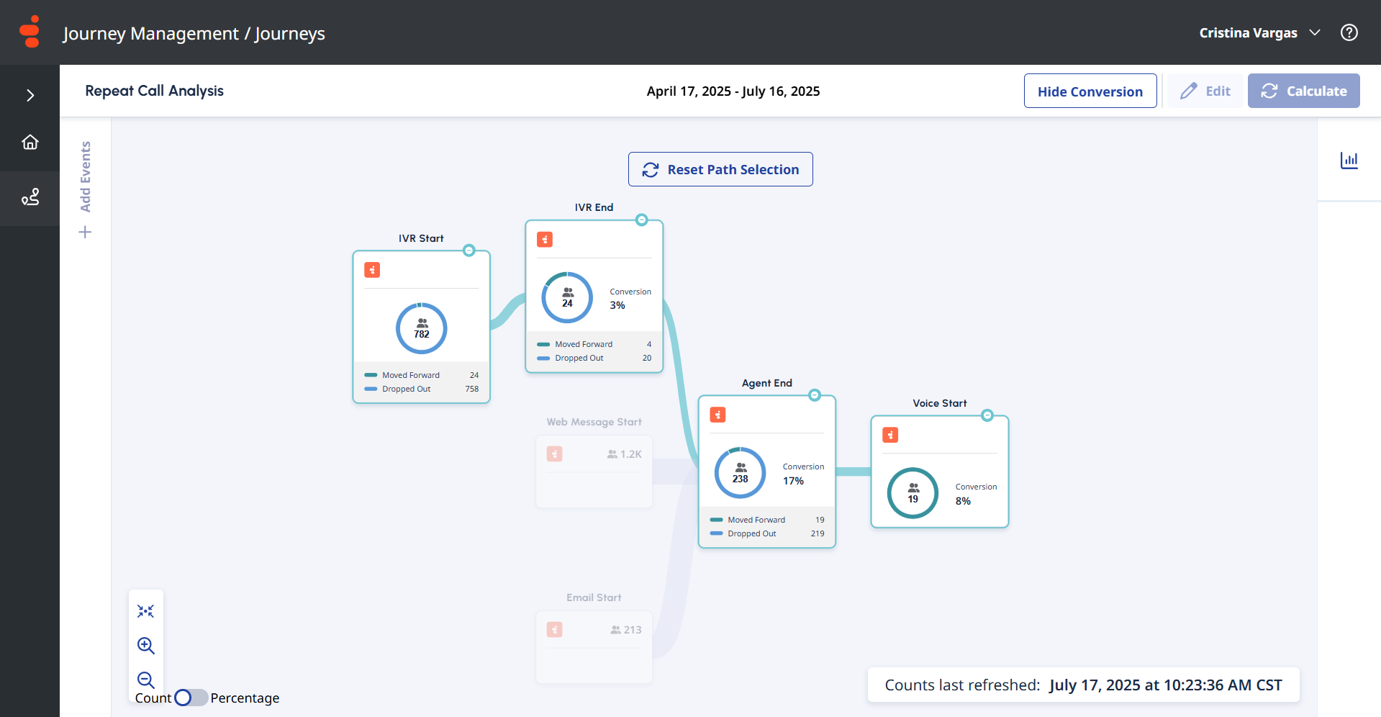This screenshot has height=717, width=1381.
Task: Select the faded Web Message Start node
Action: click(594, 472)
